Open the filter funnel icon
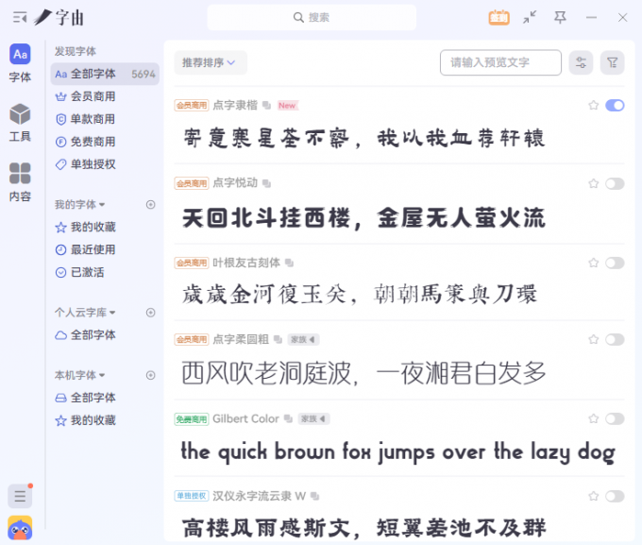The width and height of the screenshot is (642, 545). tap(612, 62)
